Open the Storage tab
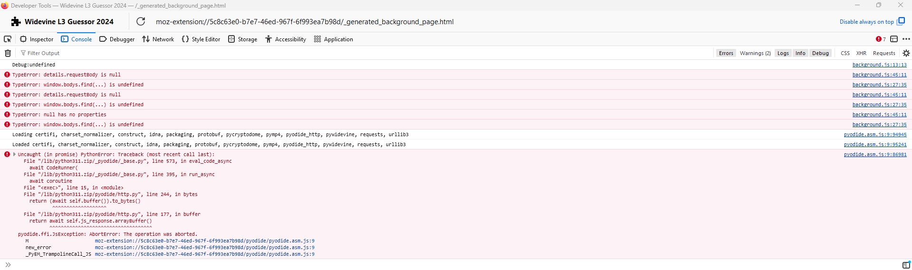This screenshot has height=270, width=912. pos(243,39)
